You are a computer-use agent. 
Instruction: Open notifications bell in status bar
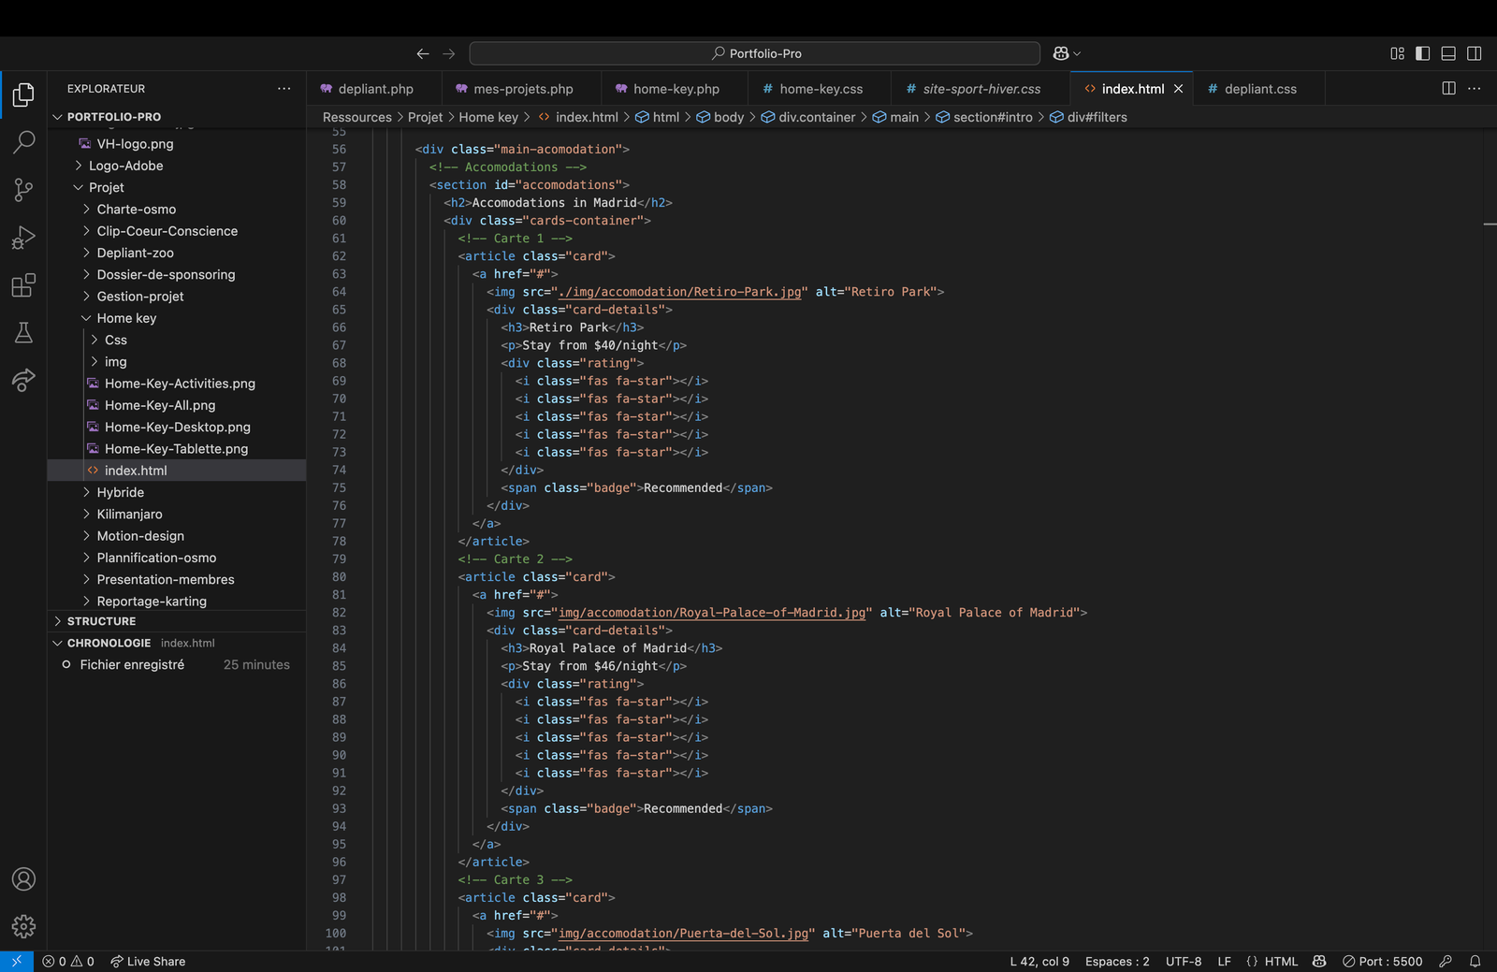click(x=1475, y=961)
